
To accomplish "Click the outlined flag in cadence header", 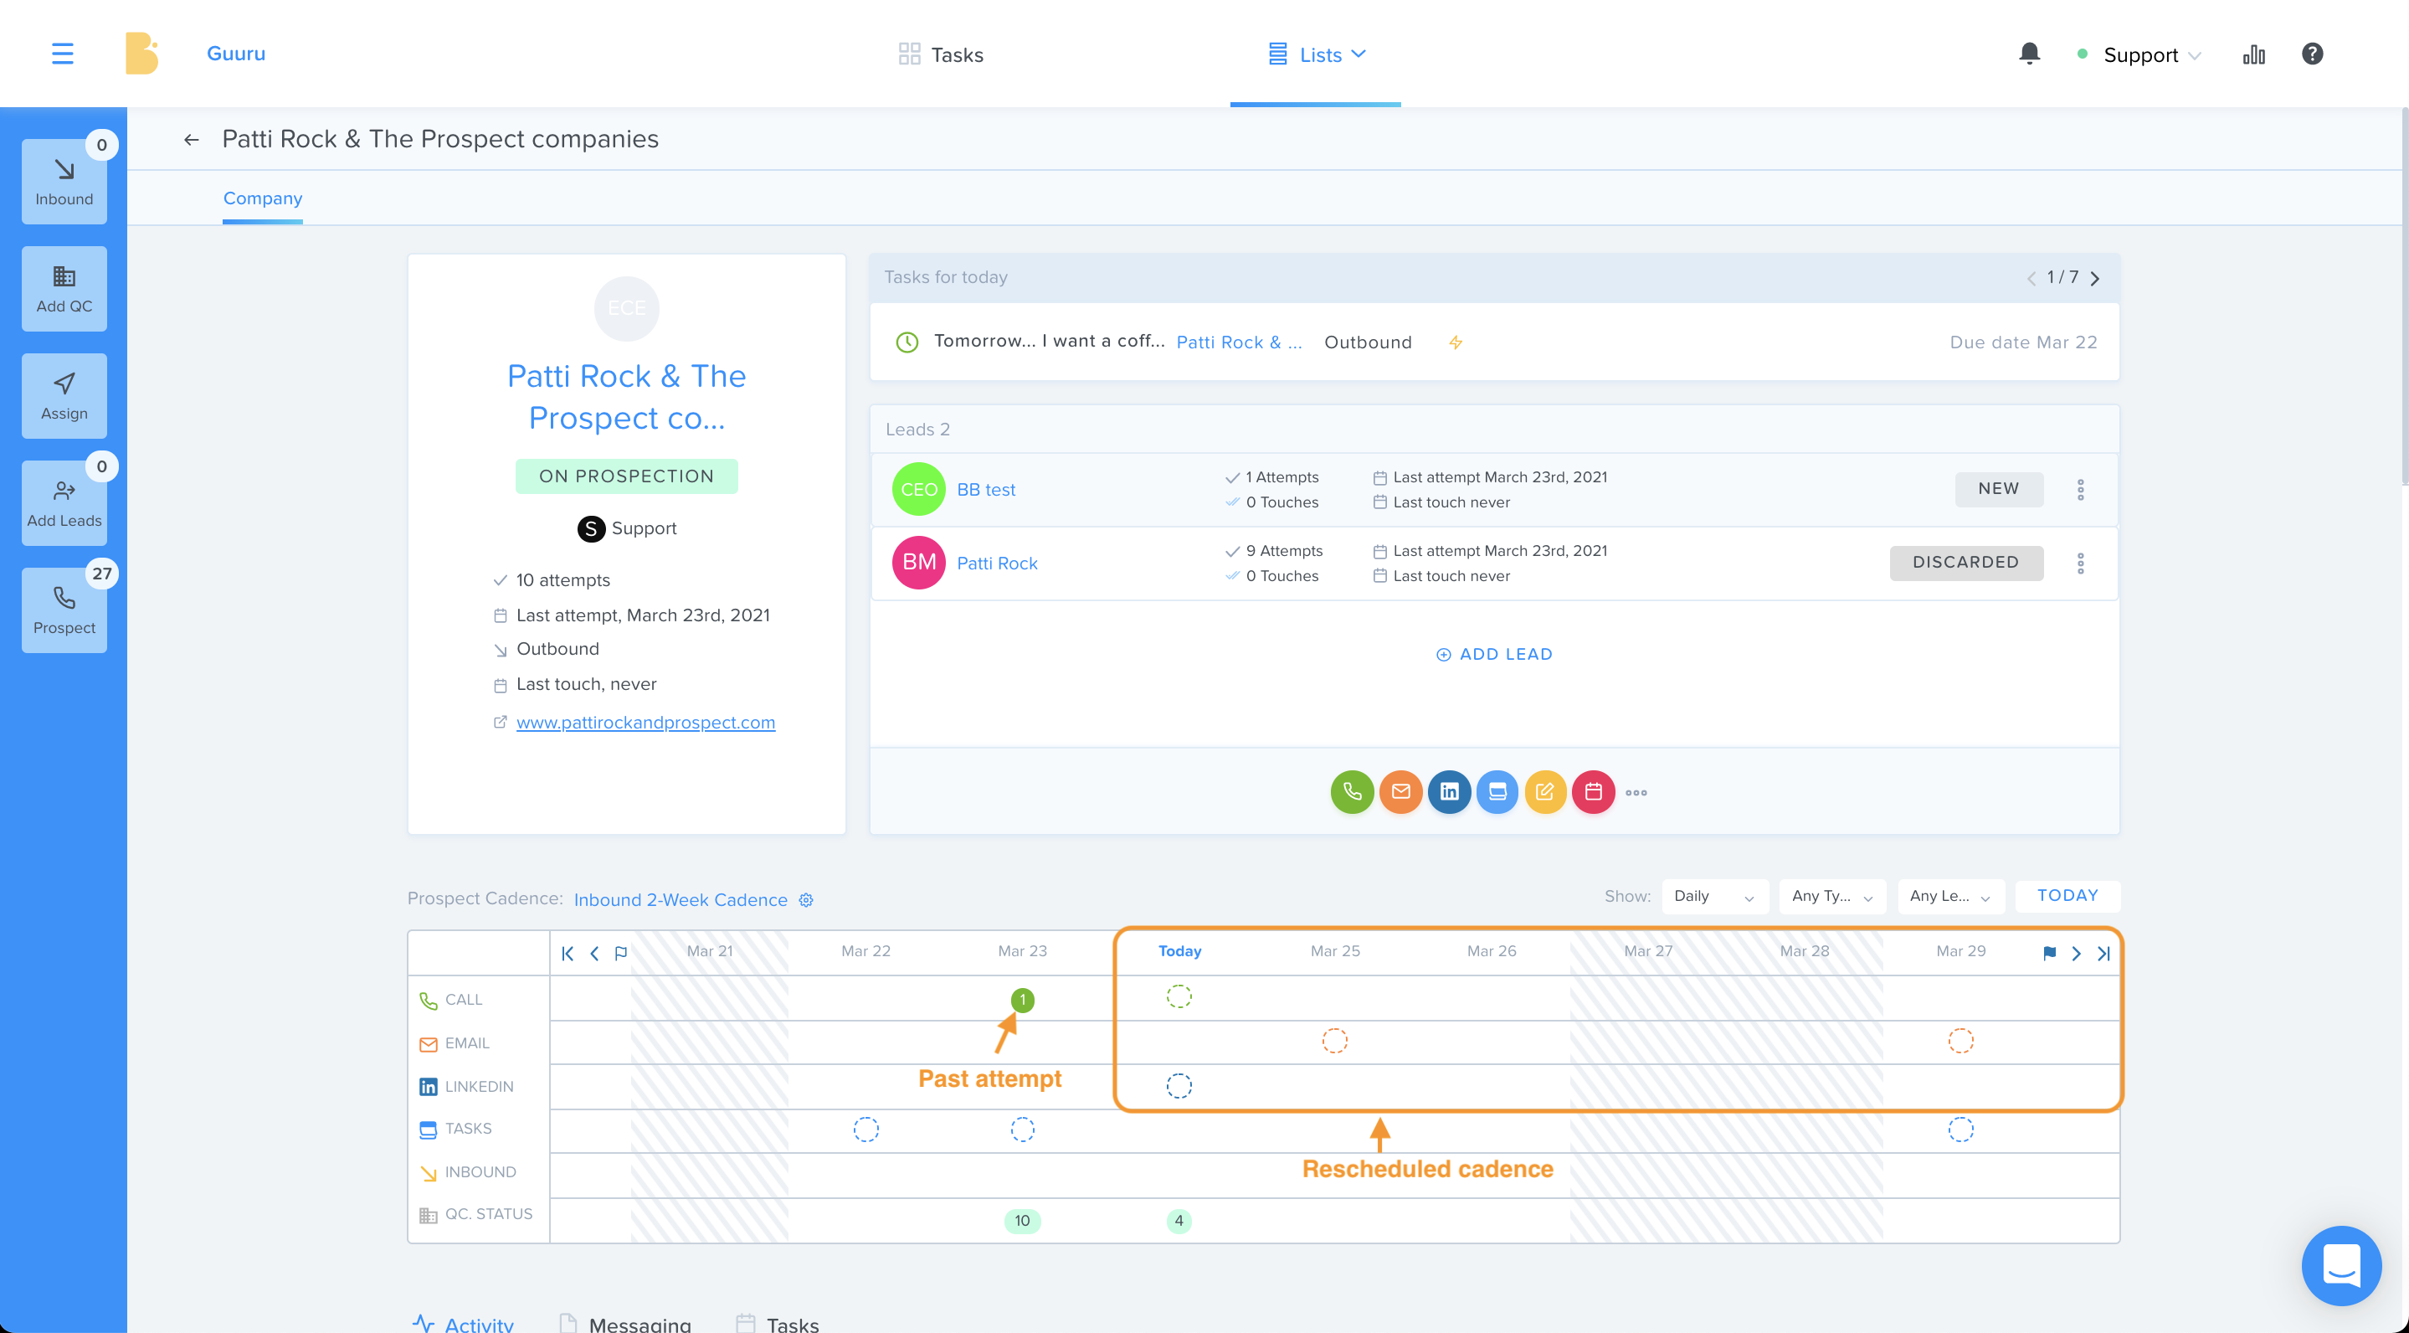I will coord(621,953).
